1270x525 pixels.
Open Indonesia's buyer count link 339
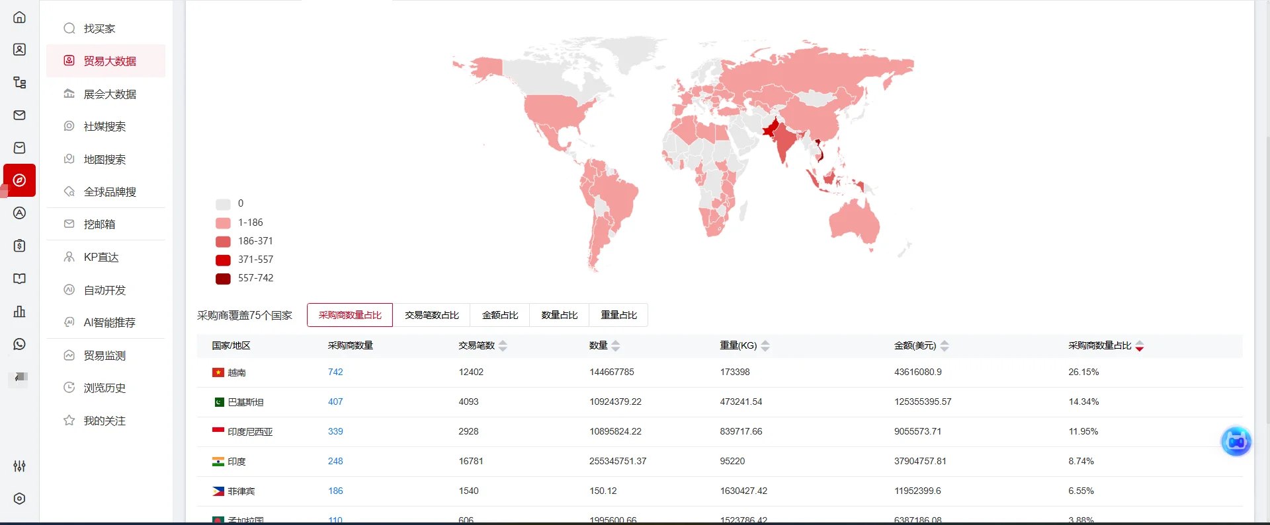[x=335, y=431]
